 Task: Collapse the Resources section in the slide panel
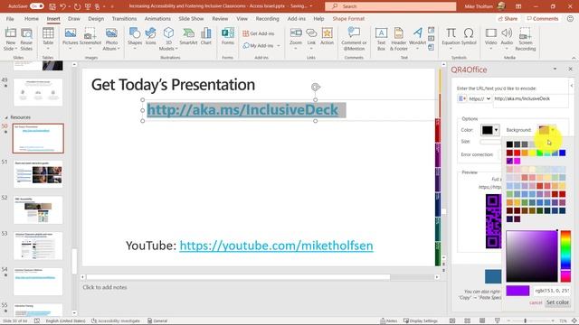[6, 117]
